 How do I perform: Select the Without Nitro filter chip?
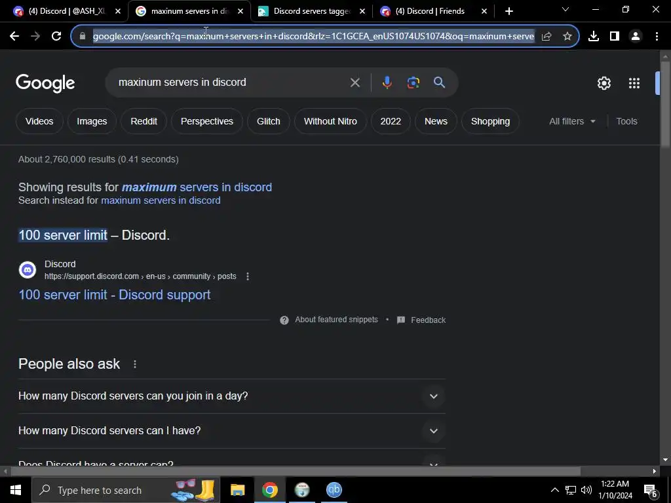pos(330,121)
